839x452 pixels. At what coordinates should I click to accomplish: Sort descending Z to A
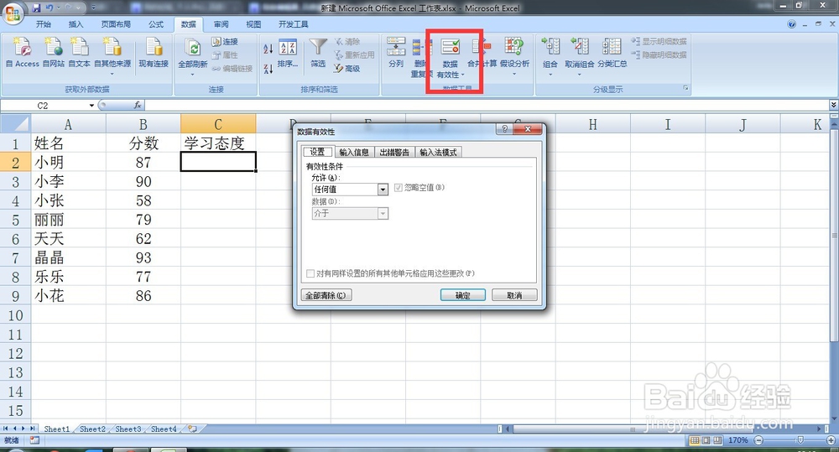[x=268, y=69]
